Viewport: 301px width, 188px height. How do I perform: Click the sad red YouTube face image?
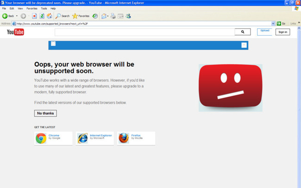[x=230, y=88]
